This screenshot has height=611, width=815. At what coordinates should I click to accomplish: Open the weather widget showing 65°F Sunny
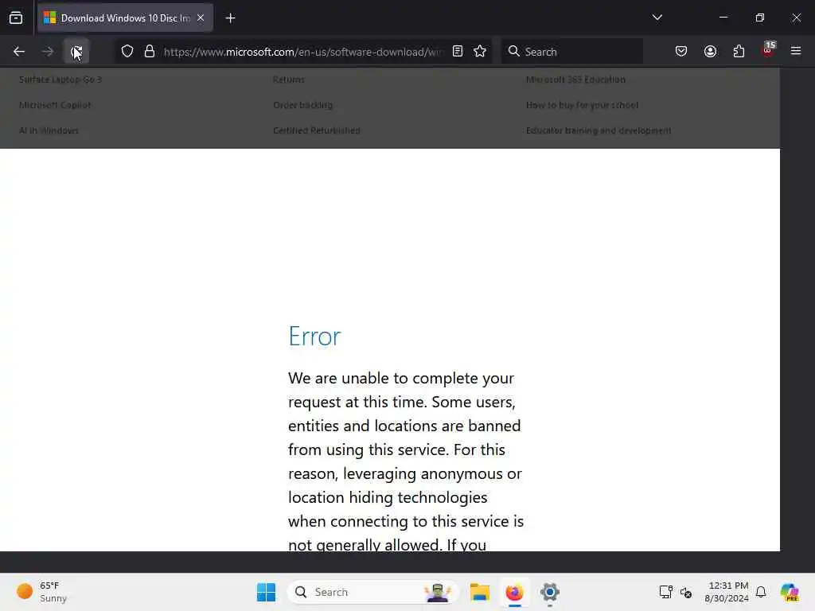point(41,592)
